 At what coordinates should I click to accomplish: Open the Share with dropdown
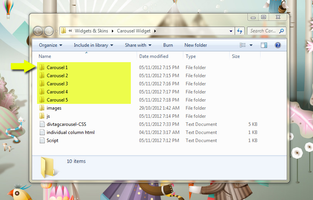138,45
